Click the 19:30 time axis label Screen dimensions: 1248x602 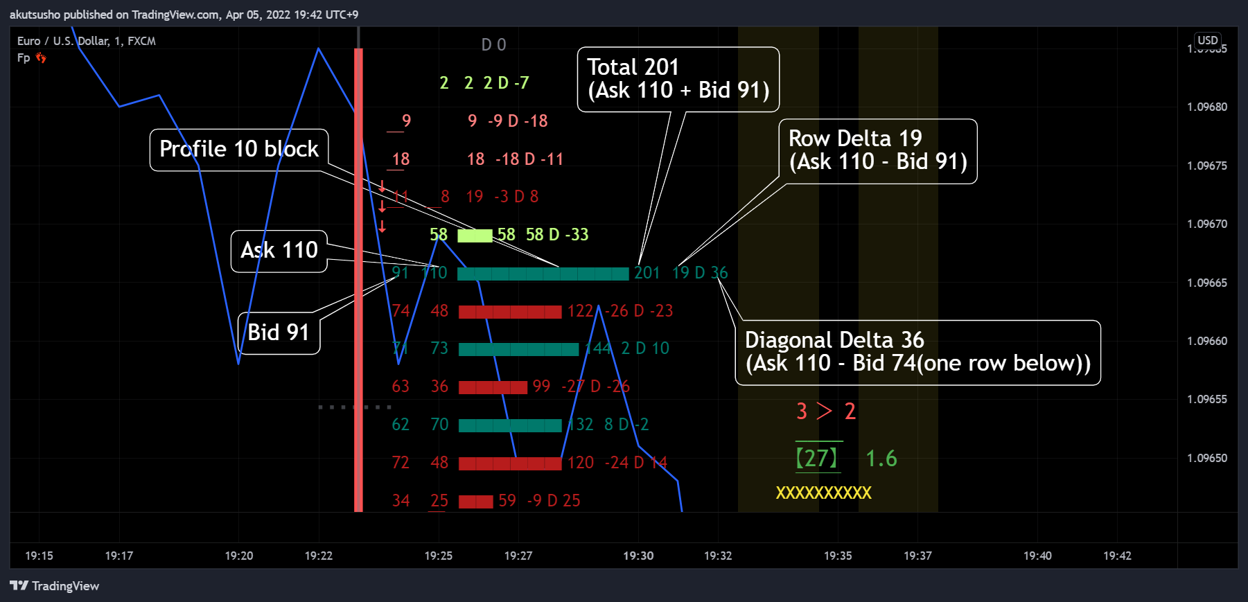(638, 556)
